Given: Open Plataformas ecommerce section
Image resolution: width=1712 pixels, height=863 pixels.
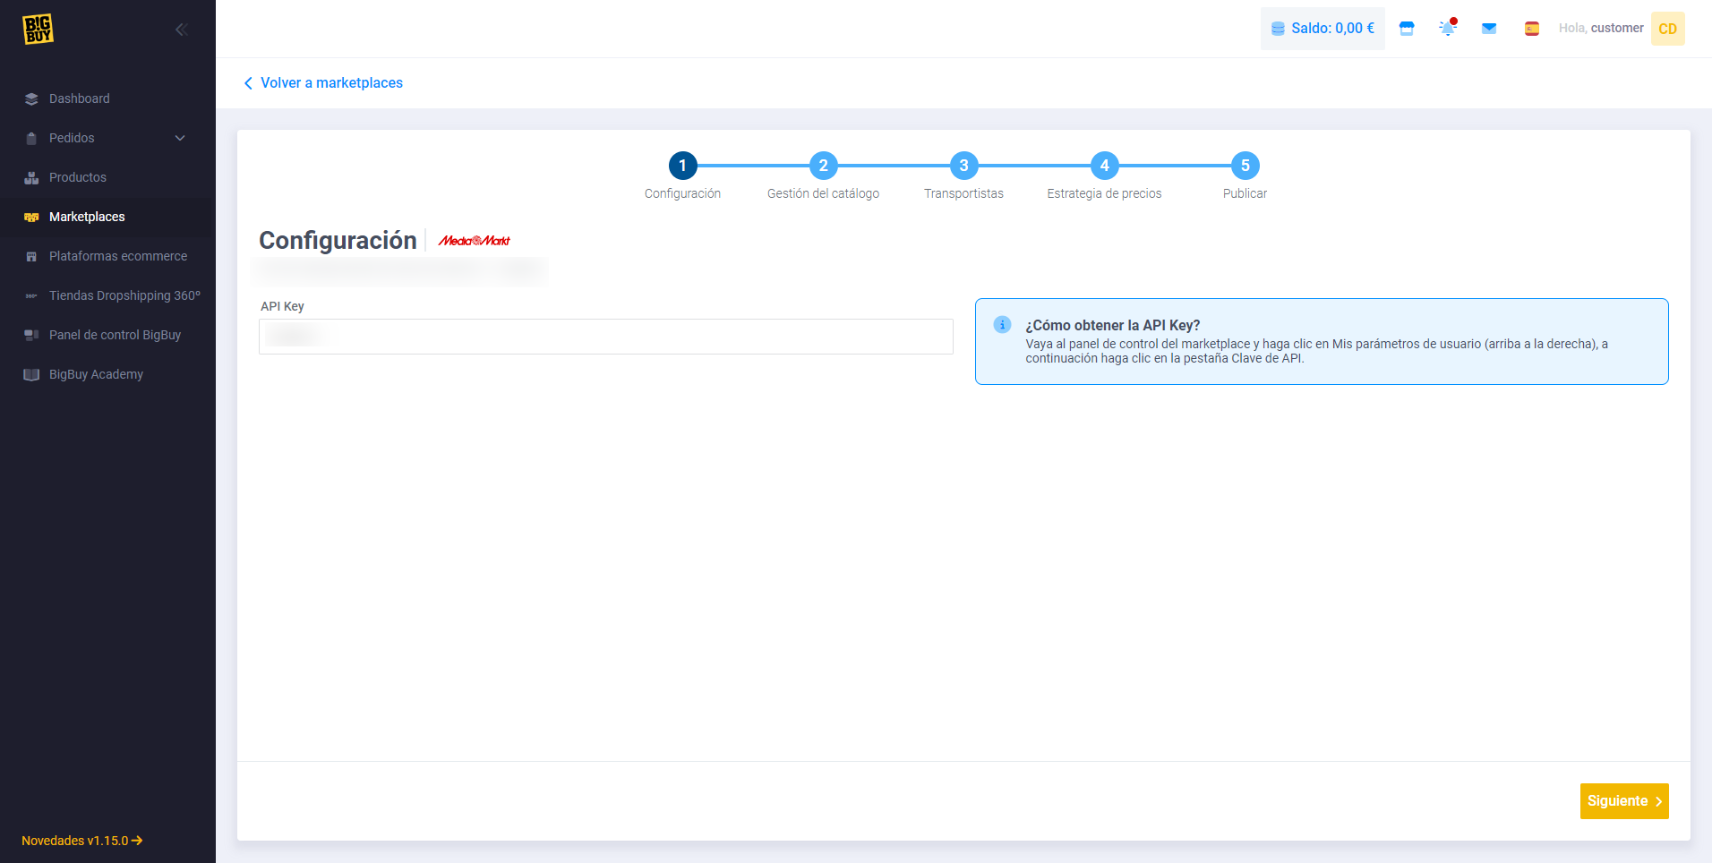Looking at the screenshot, I should pyautogui.click(x=118, y=256).
